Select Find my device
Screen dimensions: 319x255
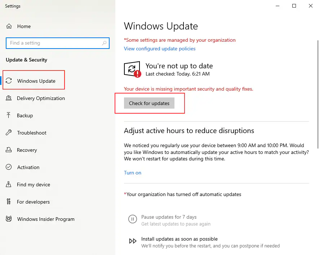pos(34,185)
